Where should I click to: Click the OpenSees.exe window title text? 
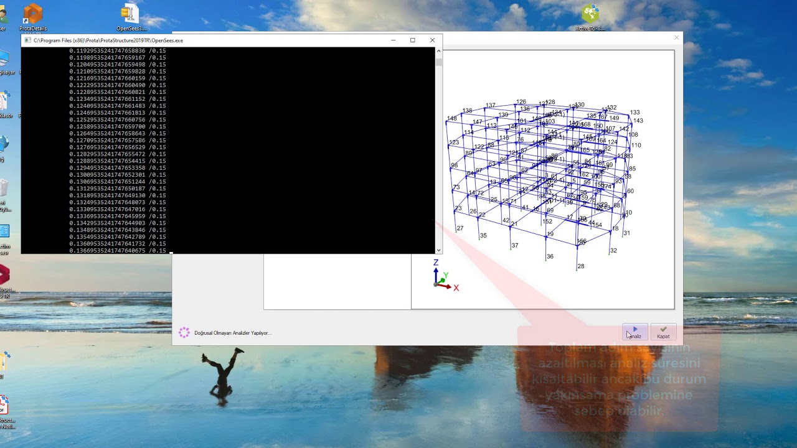pos(108,40)
